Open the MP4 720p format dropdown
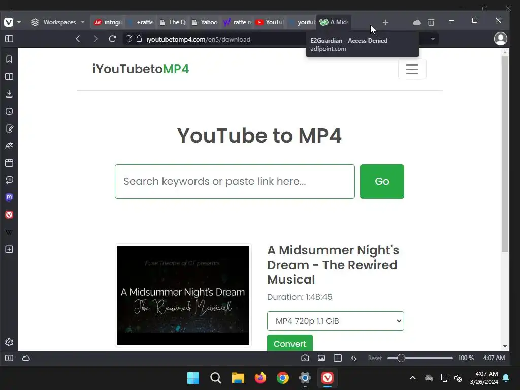The height and width of the screenshot is (390, 520). coord(336,321)
